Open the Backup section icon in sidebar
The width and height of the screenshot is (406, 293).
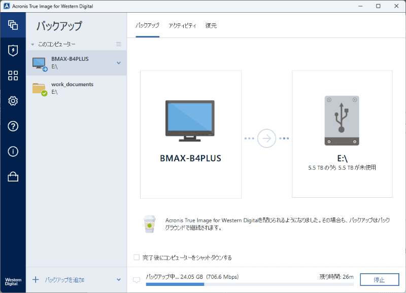(x=13, y=25)
